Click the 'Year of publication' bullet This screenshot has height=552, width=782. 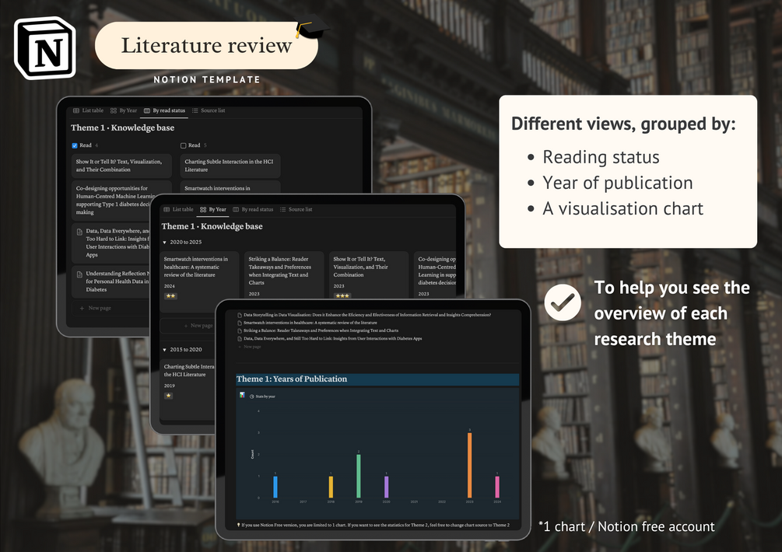[x=617, y=183]
